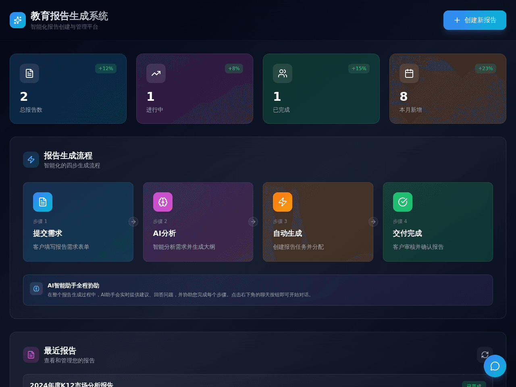Click the arrow between step 2 and step 3
This screenshot has height=387, width=516.
click(x=253, y=222)
